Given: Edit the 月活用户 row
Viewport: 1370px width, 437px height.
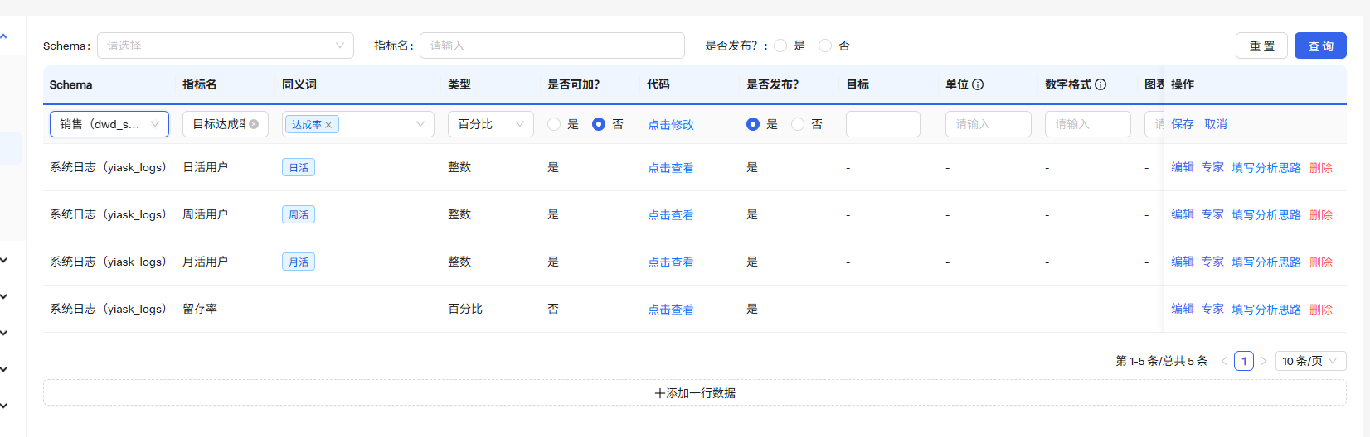Looking at the screenshot, I should (1183, 262).
